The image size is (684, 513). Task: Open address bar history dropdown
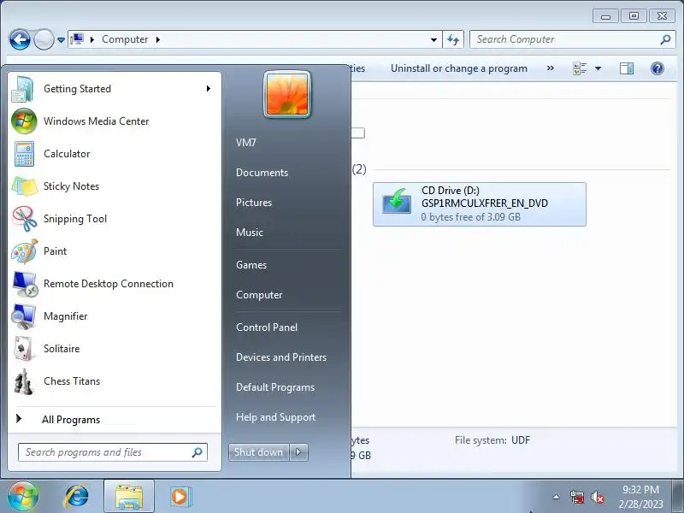tap(433, 39)
